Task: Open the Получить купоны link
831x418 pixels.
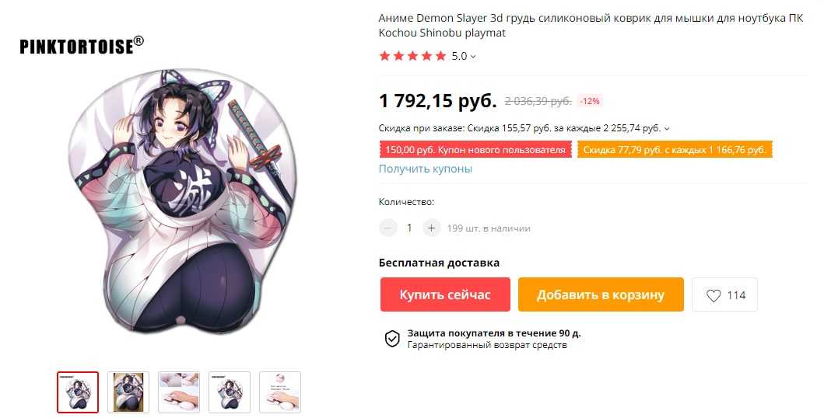Action: pos(425,169)
